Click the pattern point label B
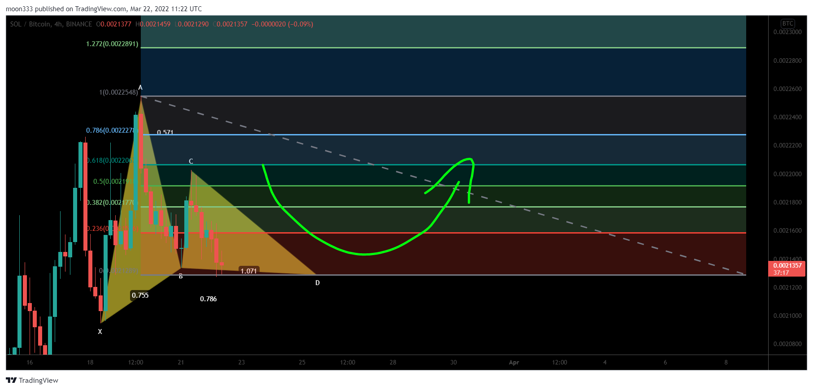This screenshot has width=813, height=390. (181, 276)
